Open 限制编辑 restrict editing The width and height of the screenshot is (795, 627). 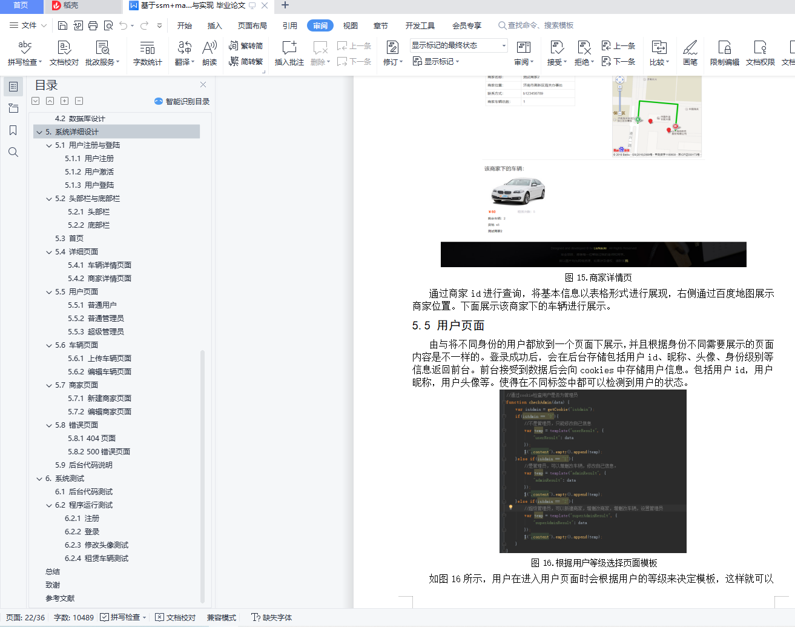point(724,53)
